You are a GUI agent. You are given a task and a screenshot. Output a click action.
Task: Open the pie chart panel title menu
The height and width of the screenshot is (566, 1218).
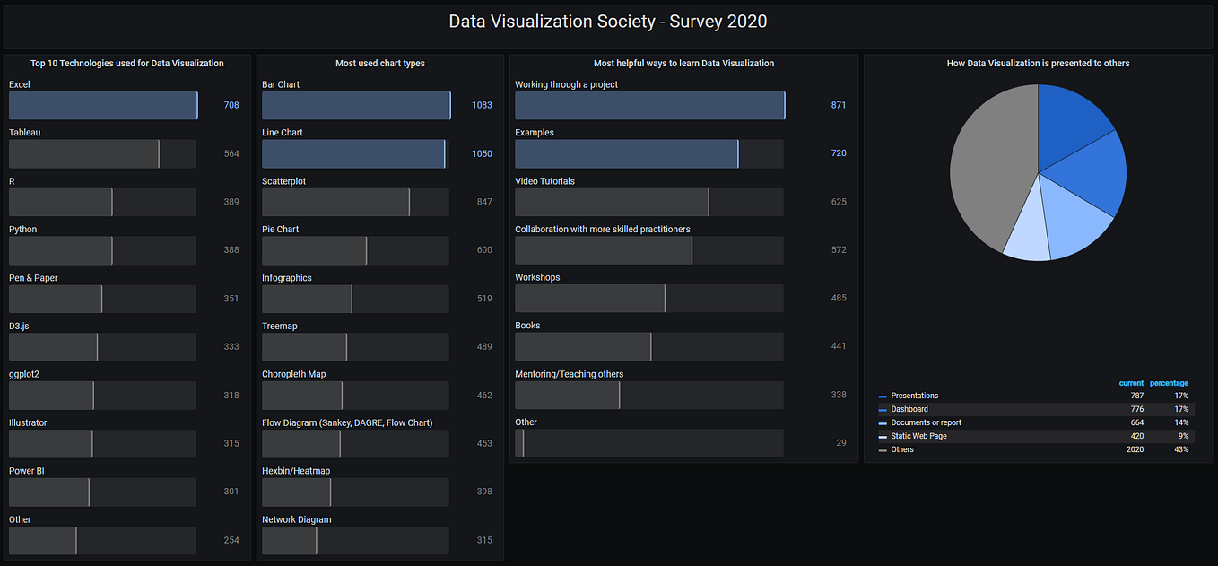coord(1038,63)
